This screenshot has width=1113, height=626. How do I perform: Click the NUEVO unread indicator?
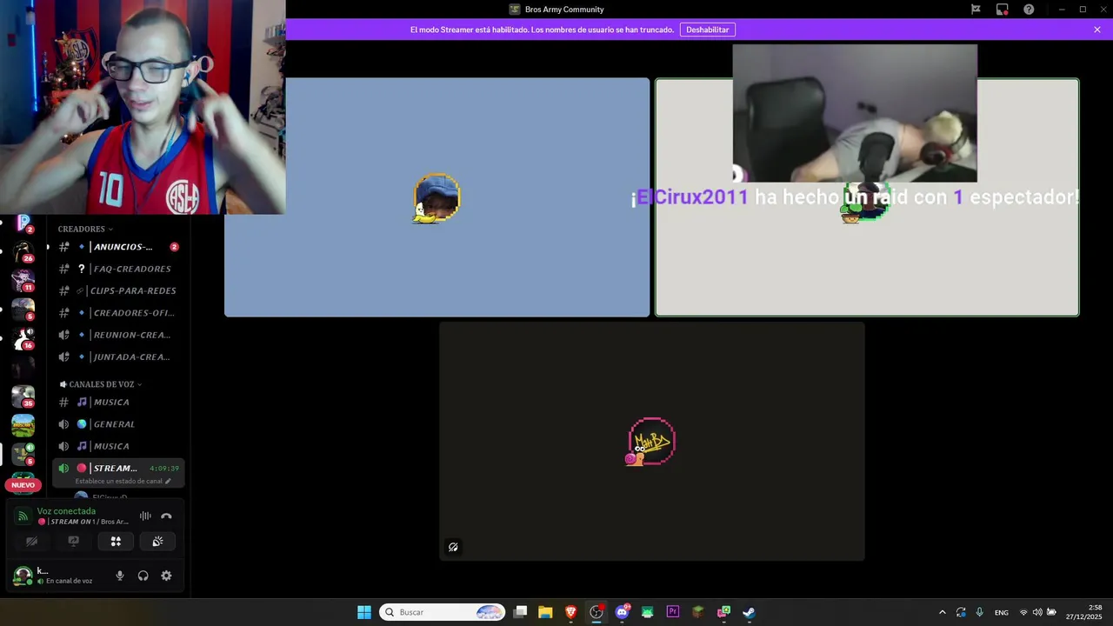tap(23, 485)
